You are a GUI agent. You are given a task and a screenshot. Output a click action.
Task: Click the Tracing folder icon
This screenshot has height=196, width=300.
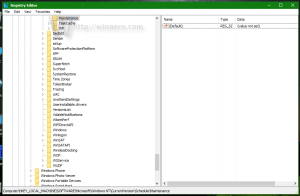point(49,89)
